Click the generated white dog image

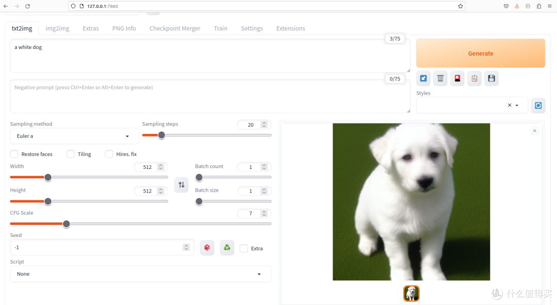tap(412, 201)
